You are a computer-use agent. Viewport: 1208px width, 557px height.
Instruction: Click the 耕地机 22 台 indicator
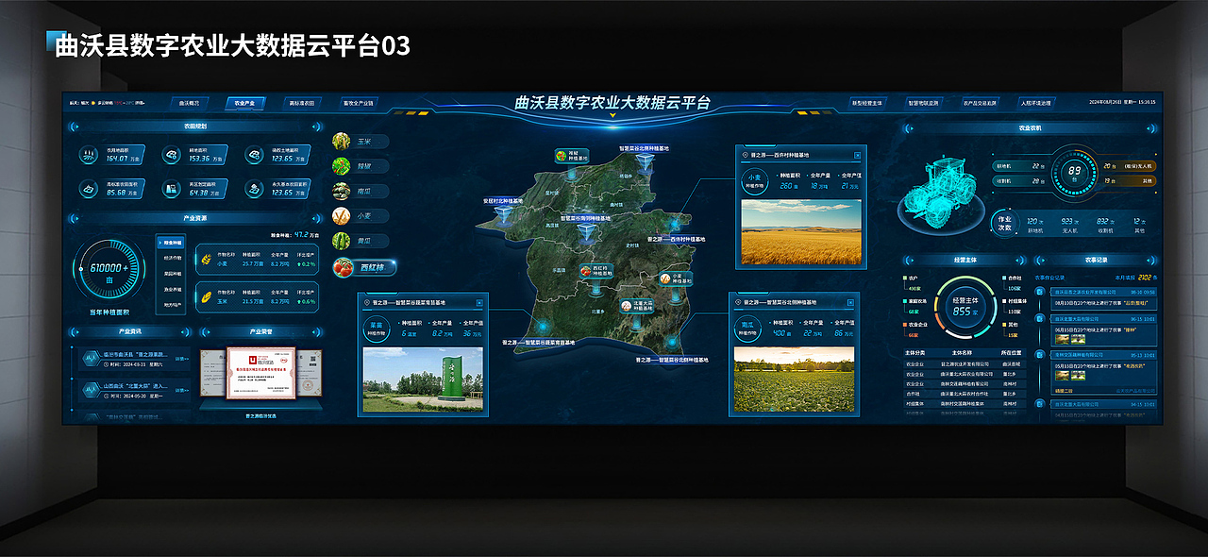pyautogui.click(x=1019, y=165)
